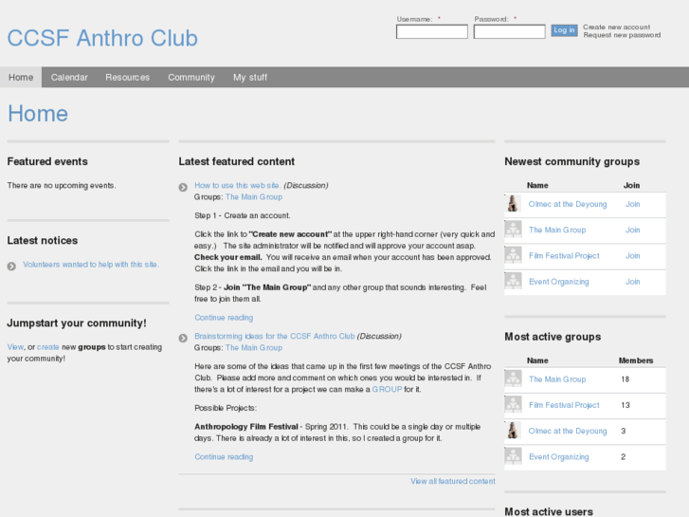
Task: Click Film Festival Project avatar icon in Newest community groups
Action: coord(513,255)
